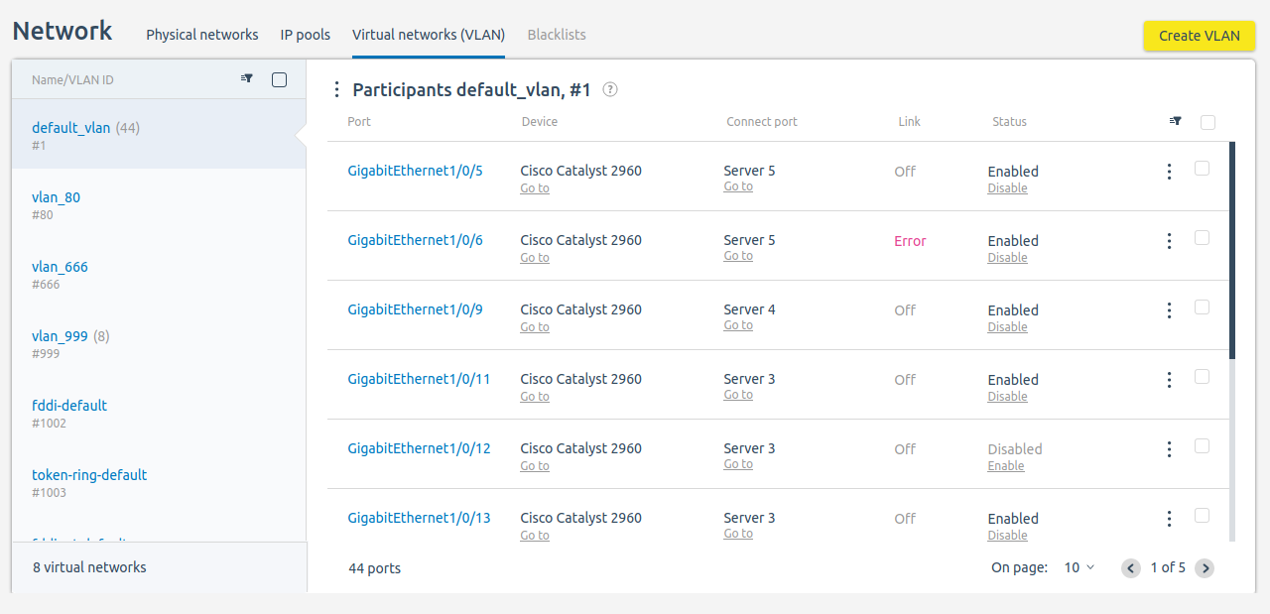The width and height of the screenshot is (1270, 614).
Task: Open row actions menu for GigabitEthernet1/0/5
Action: (x=1170, y=172)
